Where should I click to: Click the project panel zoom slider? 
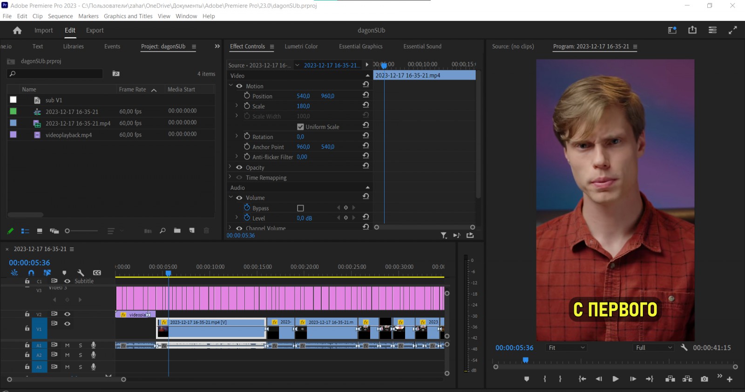pos(82,231)
